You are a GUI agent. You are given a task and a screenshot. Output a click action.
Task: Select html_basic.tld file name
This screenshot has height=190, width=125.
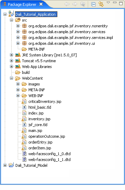point(40,107)
